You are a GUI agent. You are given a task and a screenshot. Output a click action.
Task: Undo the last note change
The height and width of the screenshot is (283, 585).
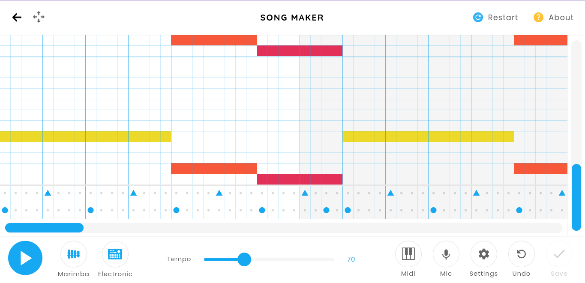click(521, 254)
